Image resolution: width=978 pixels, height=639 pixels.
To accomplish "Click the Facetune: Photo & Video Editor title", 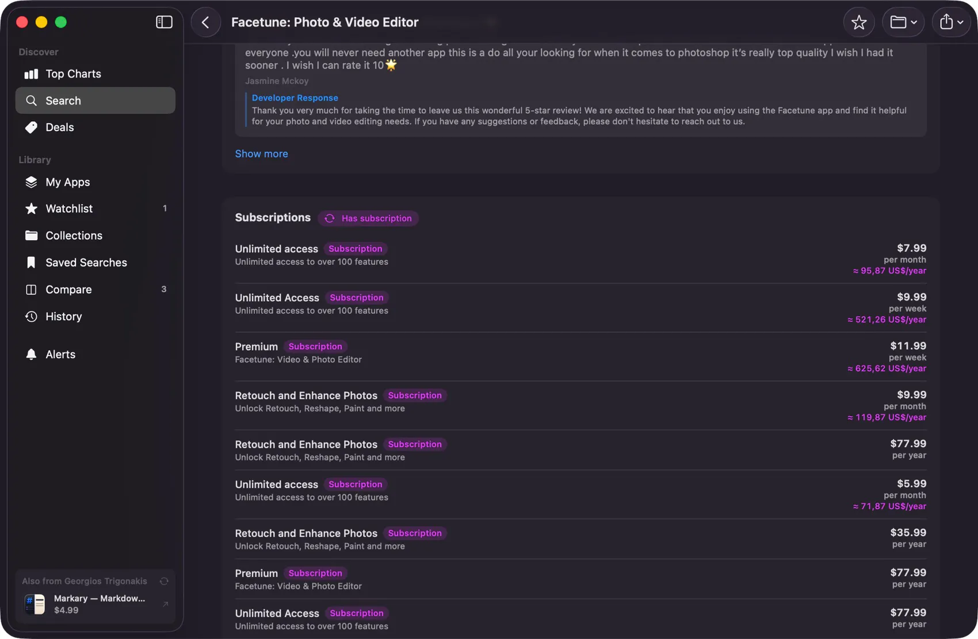I will [325, 22].
